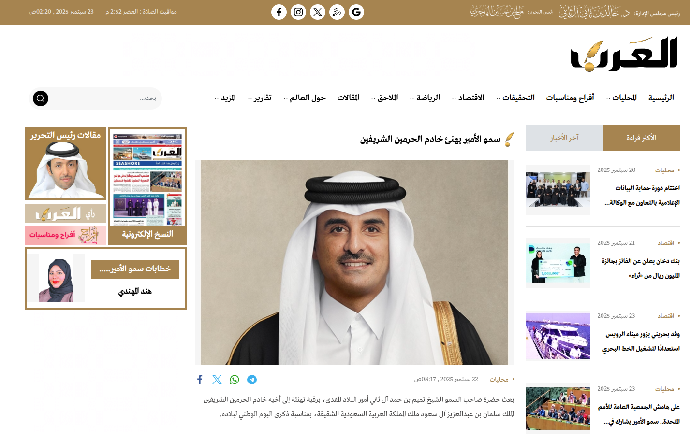This screenshot has height=439, width=690.
Task: Open the Facebook page from header icon
Action: click(279, 12)
